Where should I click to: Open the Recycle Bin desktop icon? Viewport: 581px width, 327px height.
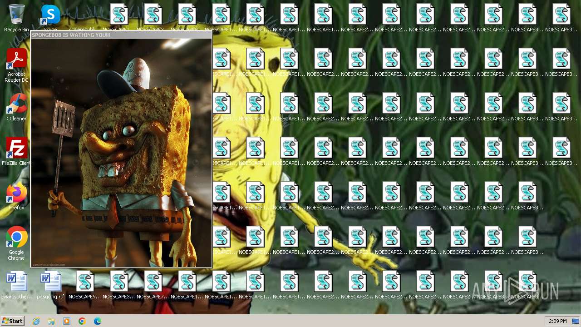coord(16,18)
